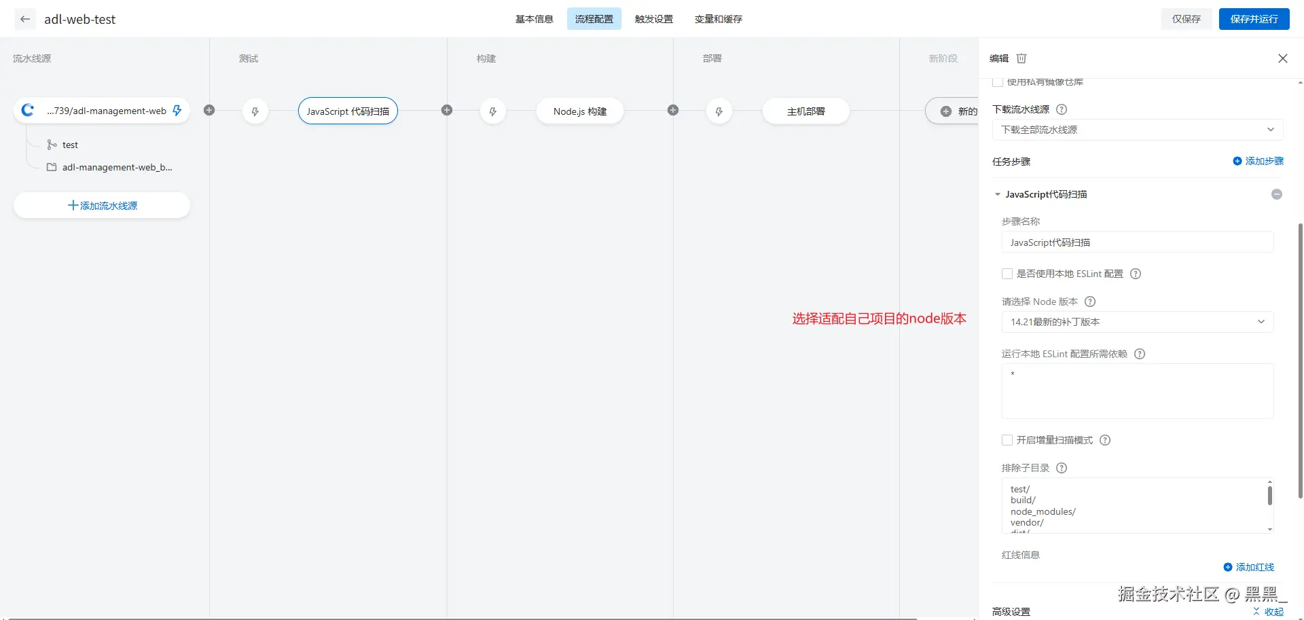Click the 步骤名称 input field

tap(1138, 242)
